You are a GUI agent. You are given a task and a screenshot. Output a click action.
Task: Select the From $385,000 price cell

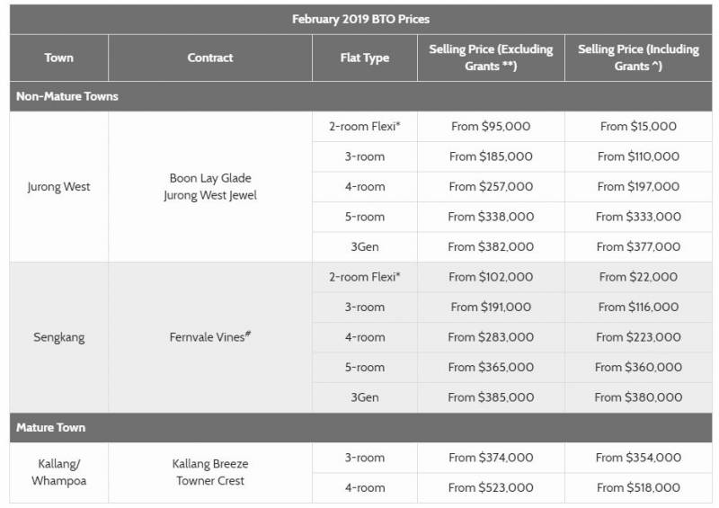491,397
